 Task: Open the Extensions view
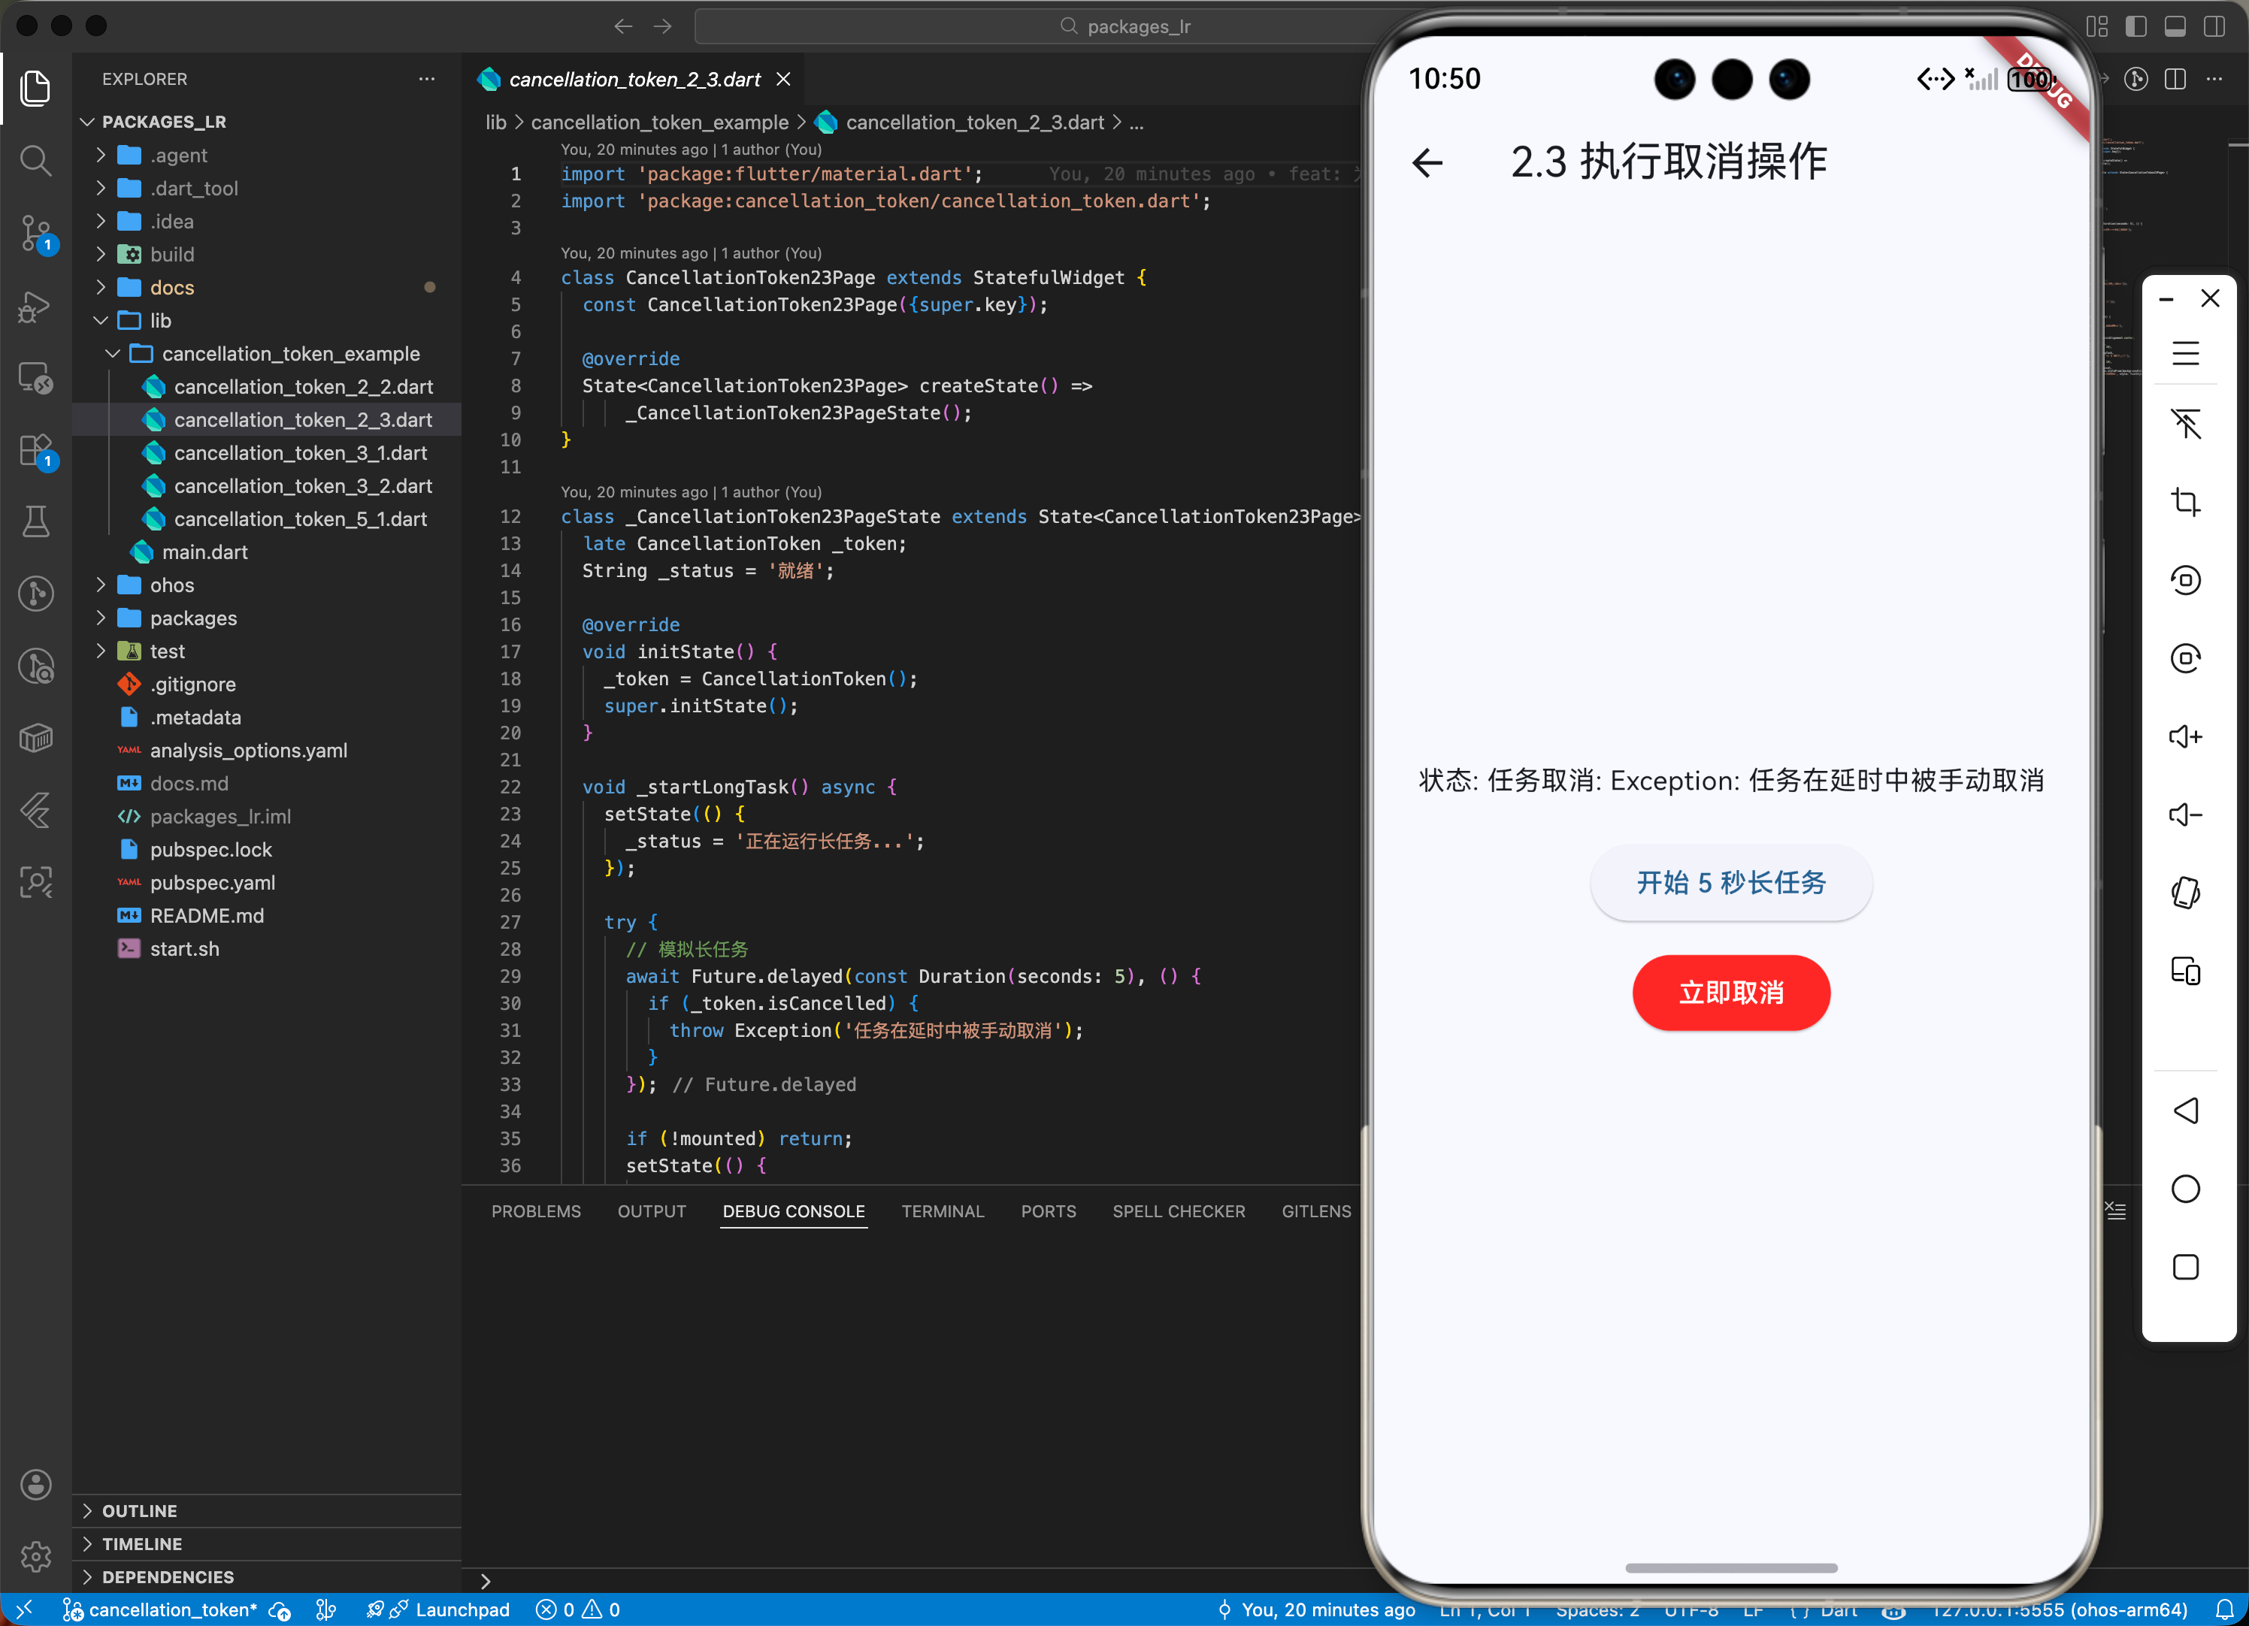click(x=35, y=451)
